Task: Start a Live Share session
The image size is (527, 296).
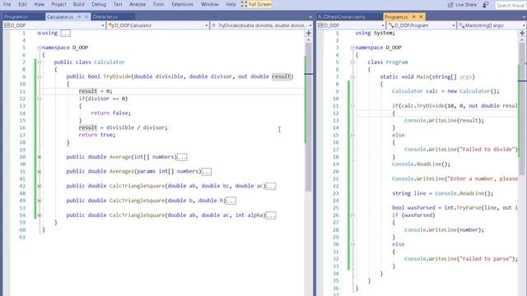Action: tap(462, 5)
